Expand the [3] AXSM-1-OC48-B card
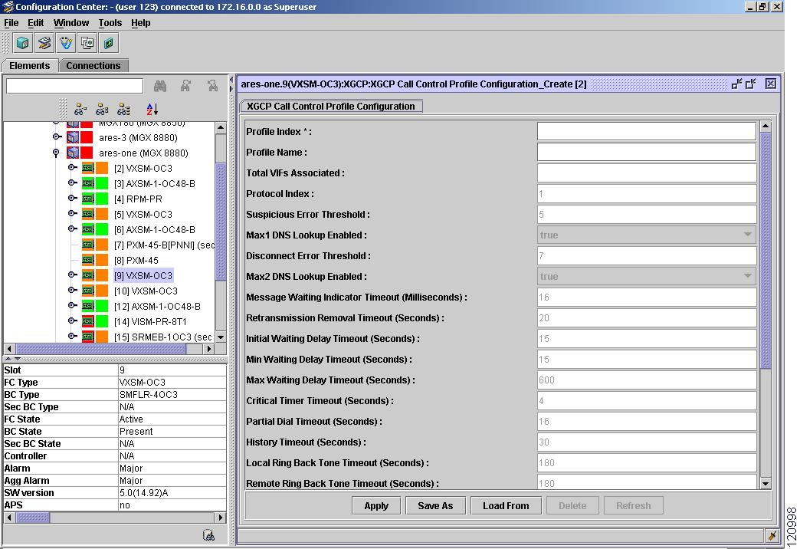The height and width of the screenshot is (549, 800). [72, 182]
